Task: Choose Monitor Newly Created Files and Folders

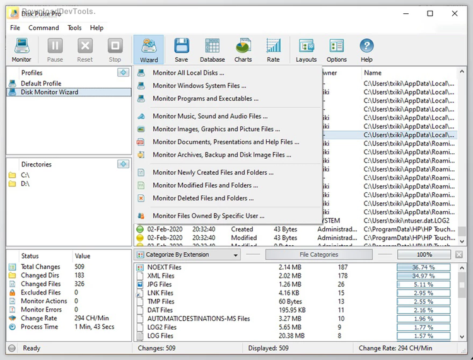Action: pyautogui.click(x=228, y=173)
